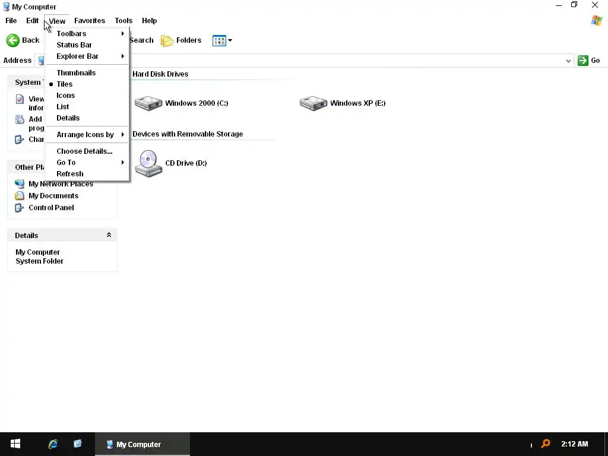
Task: Click the Folders toolbar label
Action: pyautogui.click(x=189, y=40)
